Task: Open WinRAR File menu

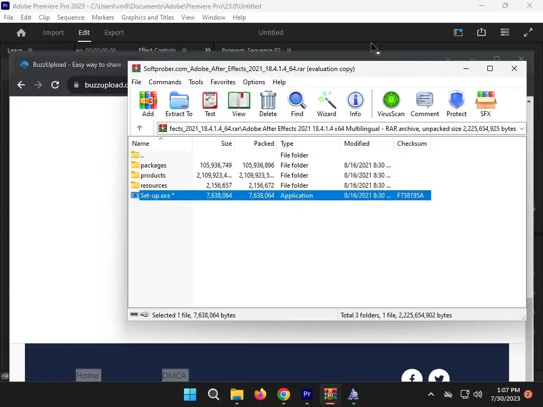Action: coord(136,82)
